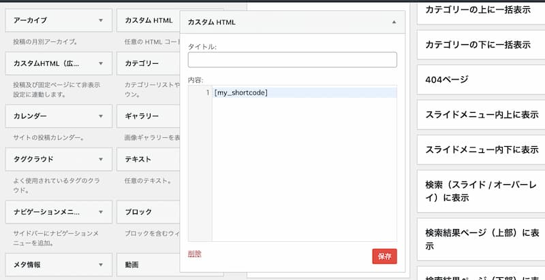Open スライドメニュー内上に表示 widget area
The height and width of the screenshot is (280, 545).
coord(481,115)
